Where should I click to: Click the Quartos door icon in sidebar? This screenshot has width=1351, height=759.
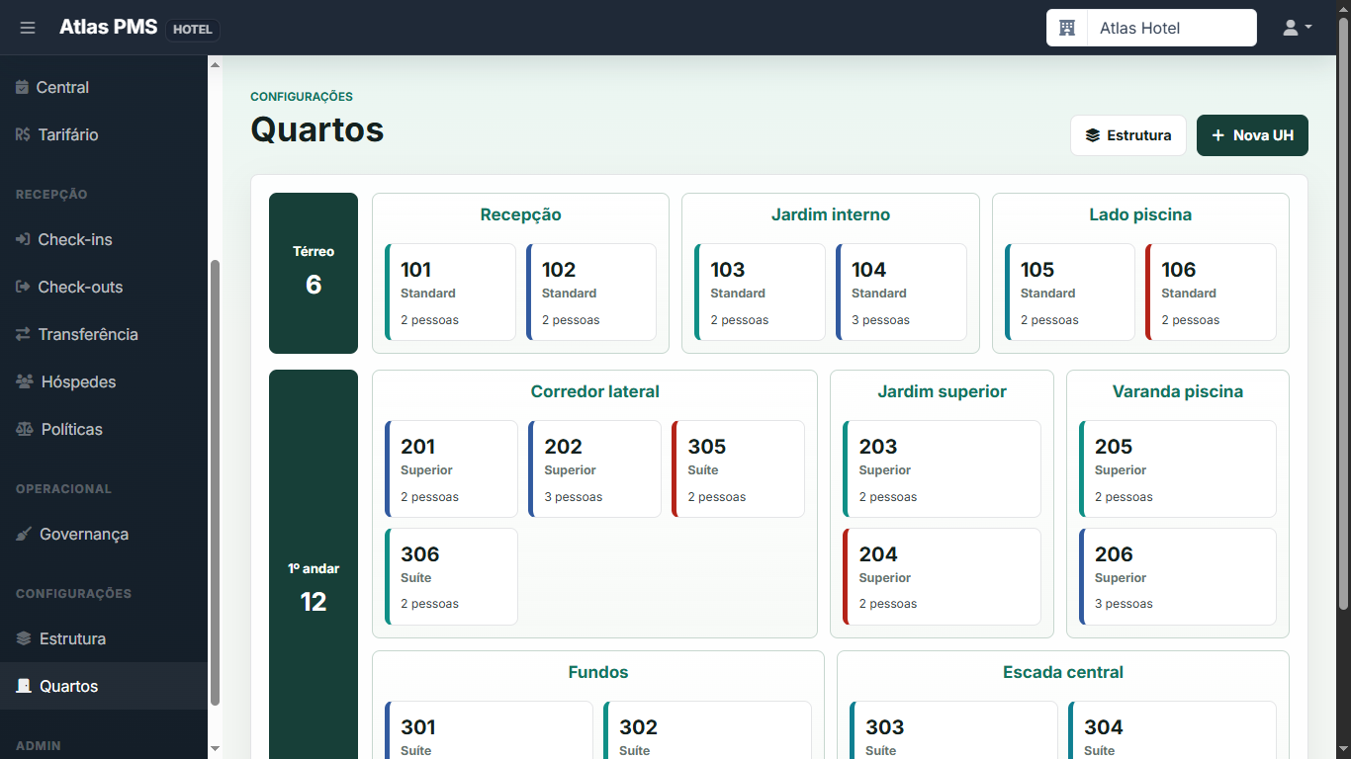pos(24,686)
